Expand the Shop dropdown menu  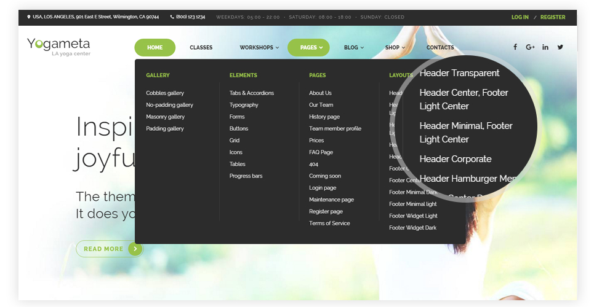click(x=395, y=48)
